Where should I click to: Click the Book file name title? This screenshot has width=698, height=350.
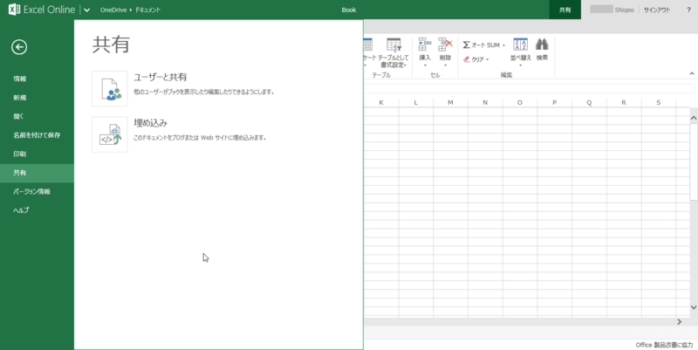(348, 10)
